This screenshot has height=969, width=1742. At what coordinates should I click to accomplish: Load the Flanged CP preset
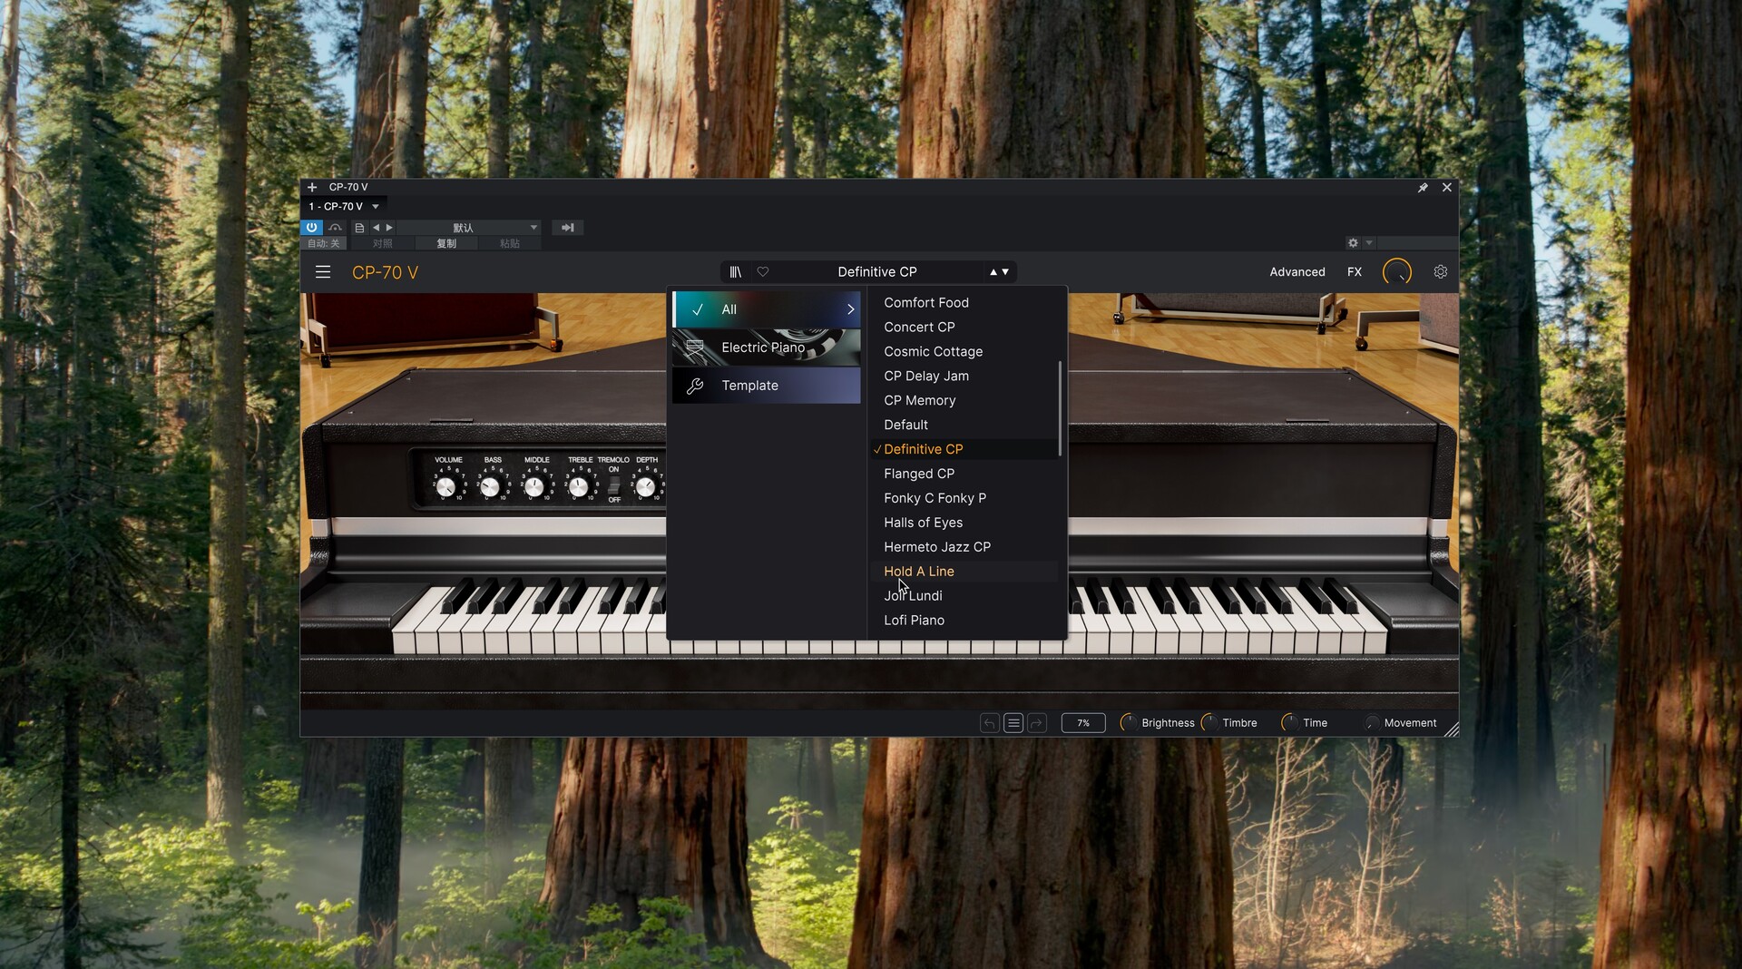(x=964, y=474)
